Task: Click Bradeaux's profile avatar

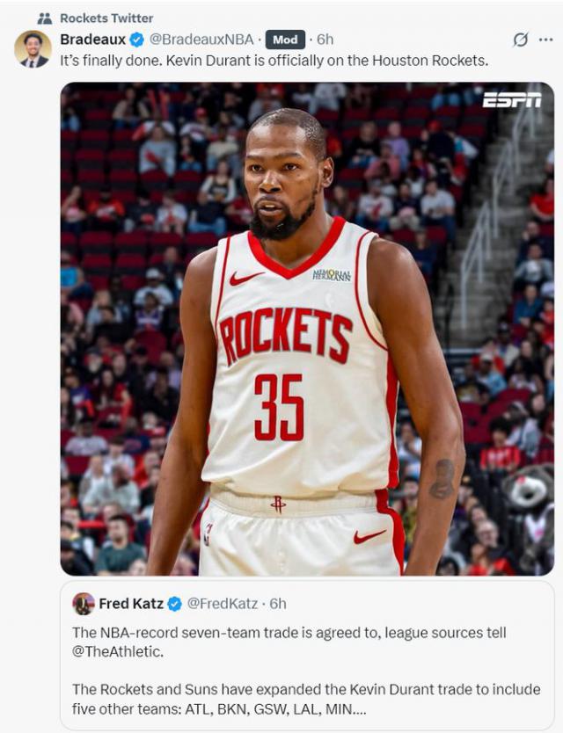Action: [33, 49]
